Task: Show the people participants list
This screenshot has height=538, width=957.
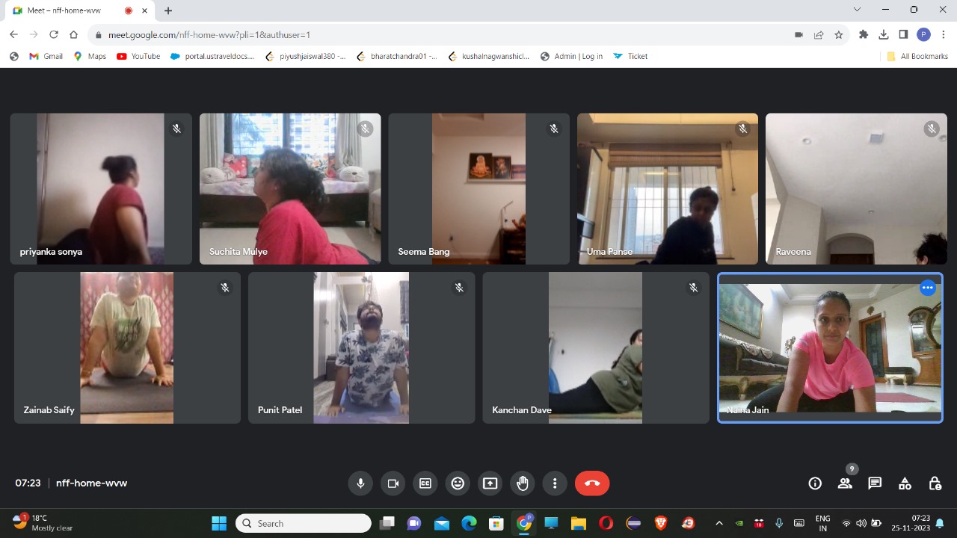Action: (845, 483)
